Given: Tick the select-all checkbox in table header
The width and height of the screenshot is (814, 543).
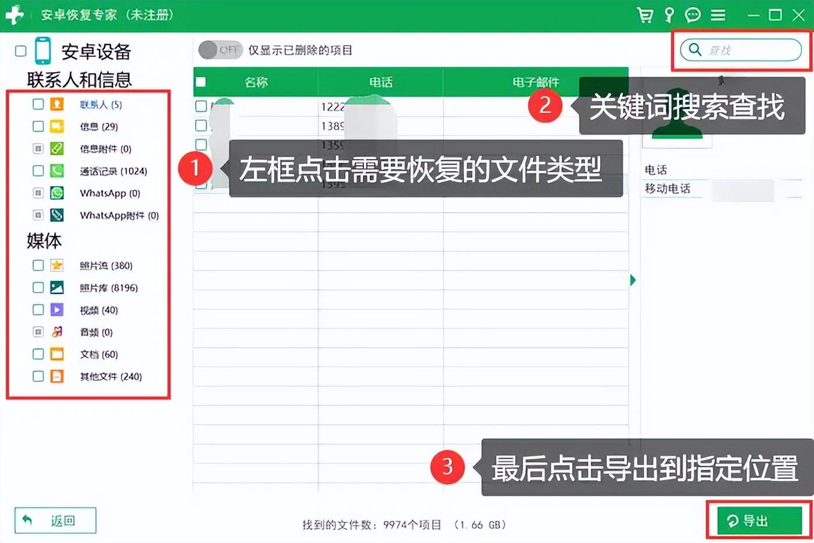Looking at the screenshot, I should (201, 82).
